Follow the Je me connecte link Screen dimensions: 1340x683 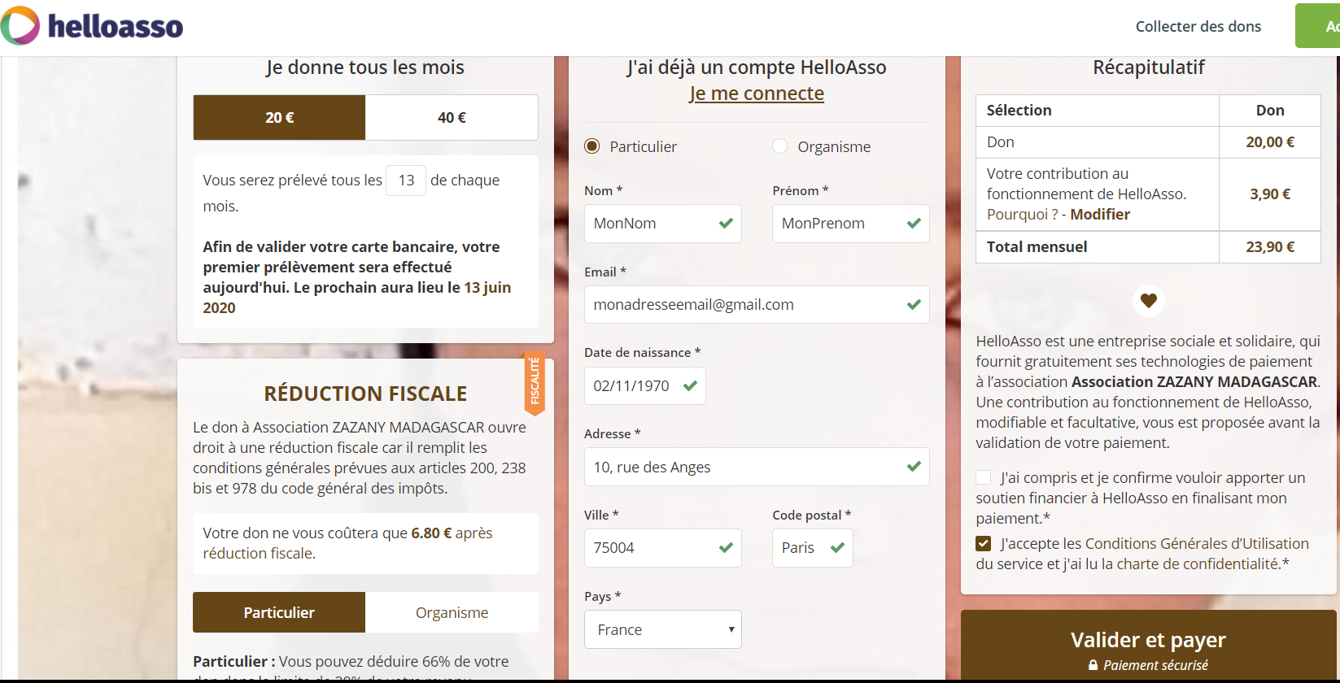757,94
